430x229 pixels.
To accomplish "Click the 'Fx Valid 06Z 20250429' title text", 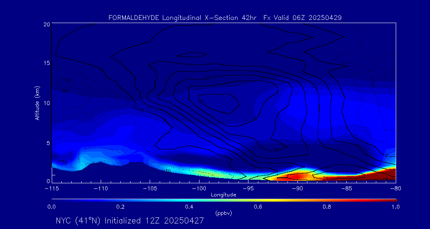I will tap(303, 18).
